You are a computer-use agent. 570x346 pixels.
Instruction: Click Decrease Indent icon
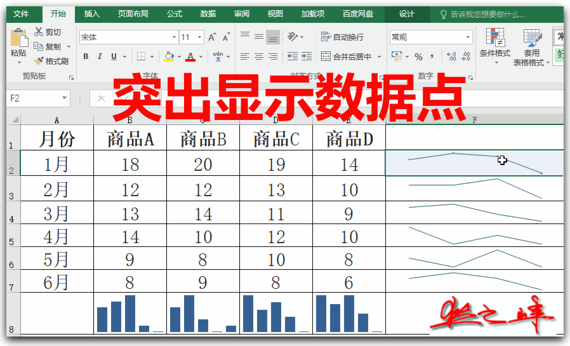(293, 57)
